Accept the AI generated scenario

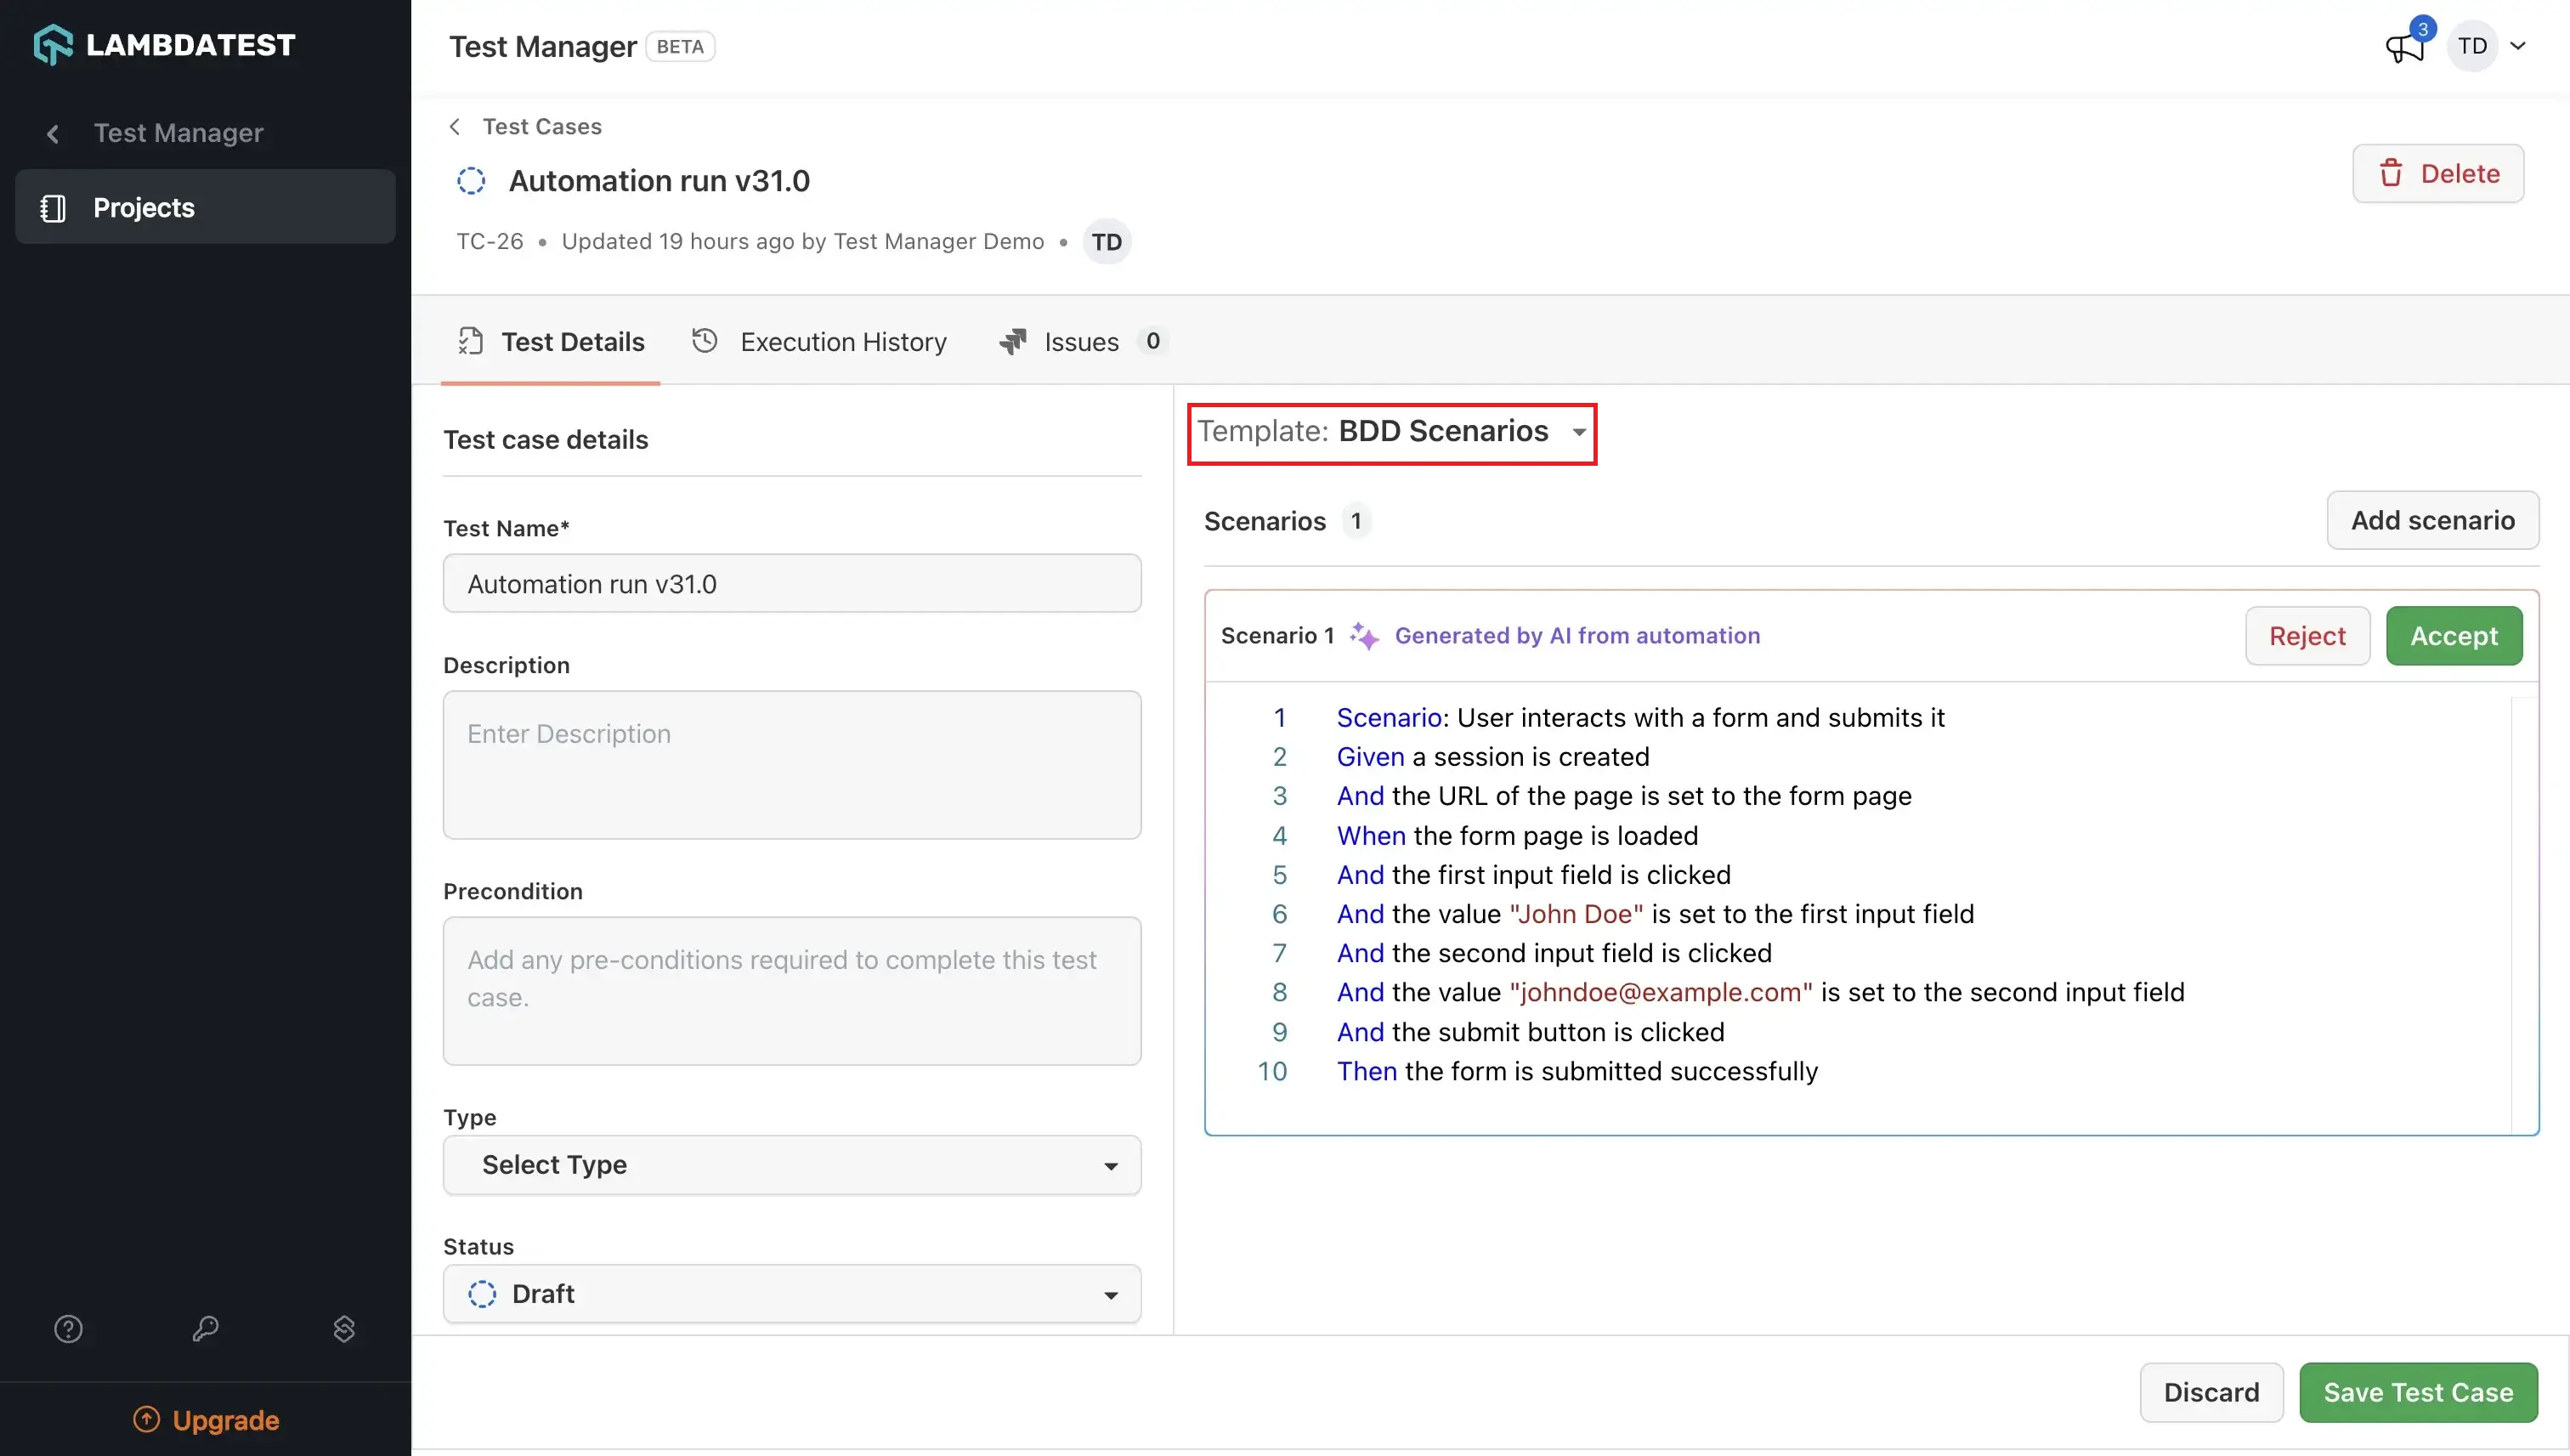(2453, 636)
